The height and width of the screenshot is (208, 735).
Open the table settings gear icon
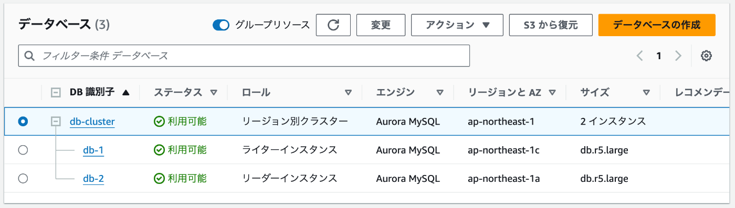click(706, 56)
